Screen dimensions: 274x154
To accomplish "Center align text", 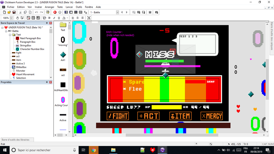I will (77, 18).
